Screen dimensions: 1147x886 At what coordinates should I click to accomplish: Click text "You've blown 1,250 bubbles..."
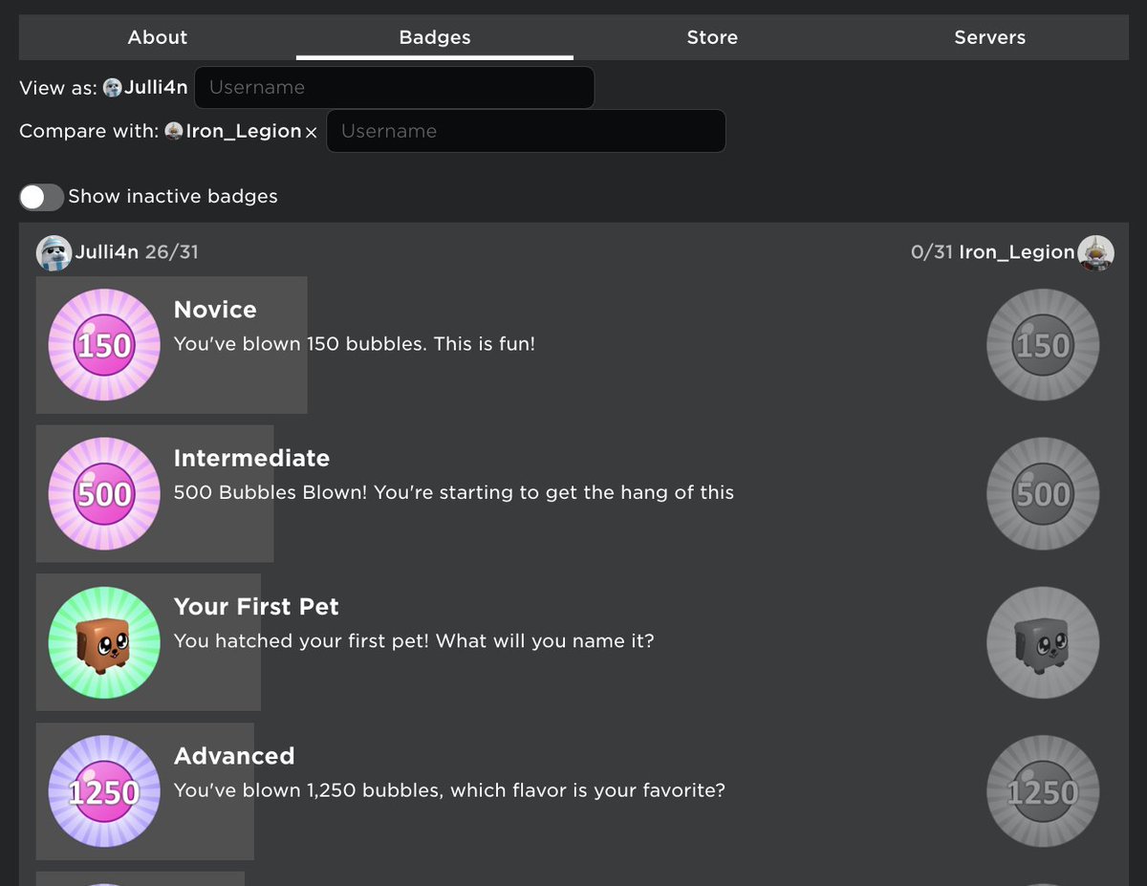pos(449,791)
